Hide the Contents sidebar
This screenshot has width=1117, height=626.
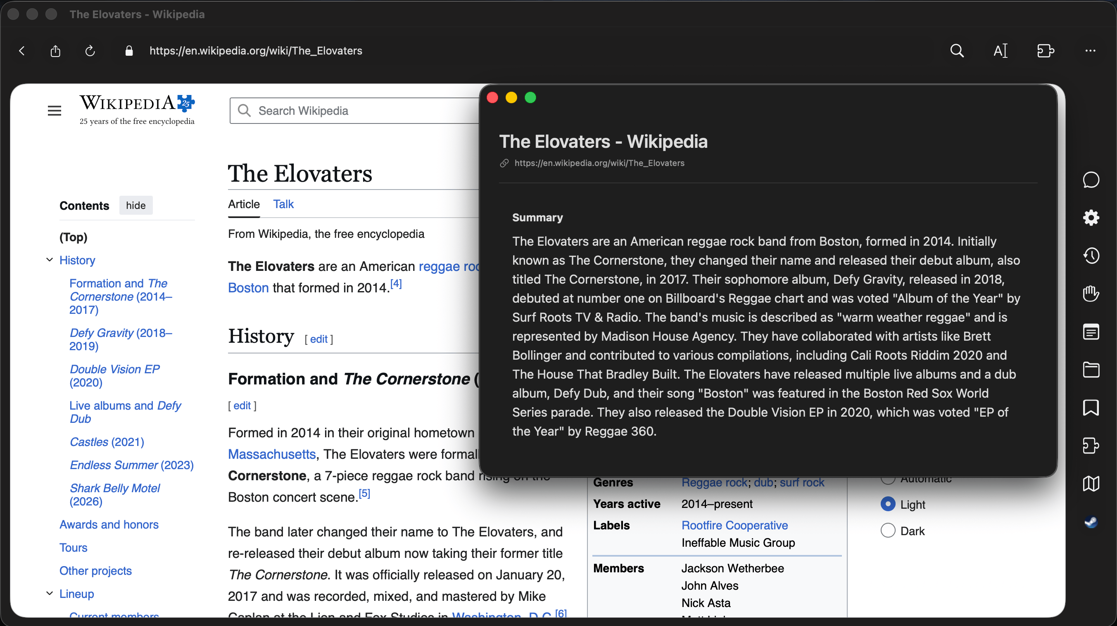136,205
